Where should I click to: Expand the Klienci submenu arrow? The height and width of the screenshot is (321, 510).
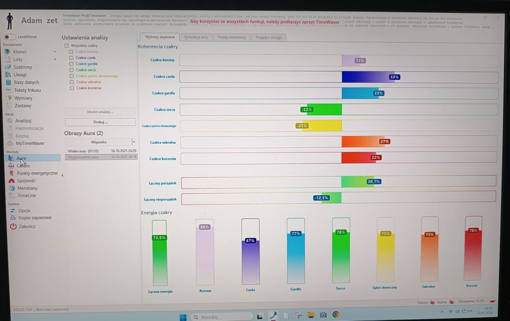pyautogui.click(x=55, y=51)
